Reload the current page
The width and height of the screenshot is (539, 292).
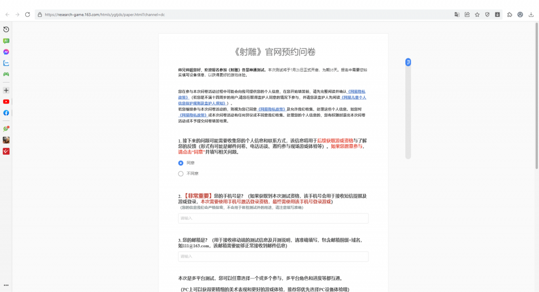[x=27, y=14]
